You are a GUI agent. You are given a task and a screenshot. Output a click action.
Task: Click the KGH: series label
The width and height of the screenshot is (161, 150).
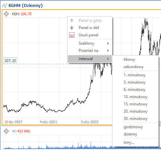pos(16,14)
